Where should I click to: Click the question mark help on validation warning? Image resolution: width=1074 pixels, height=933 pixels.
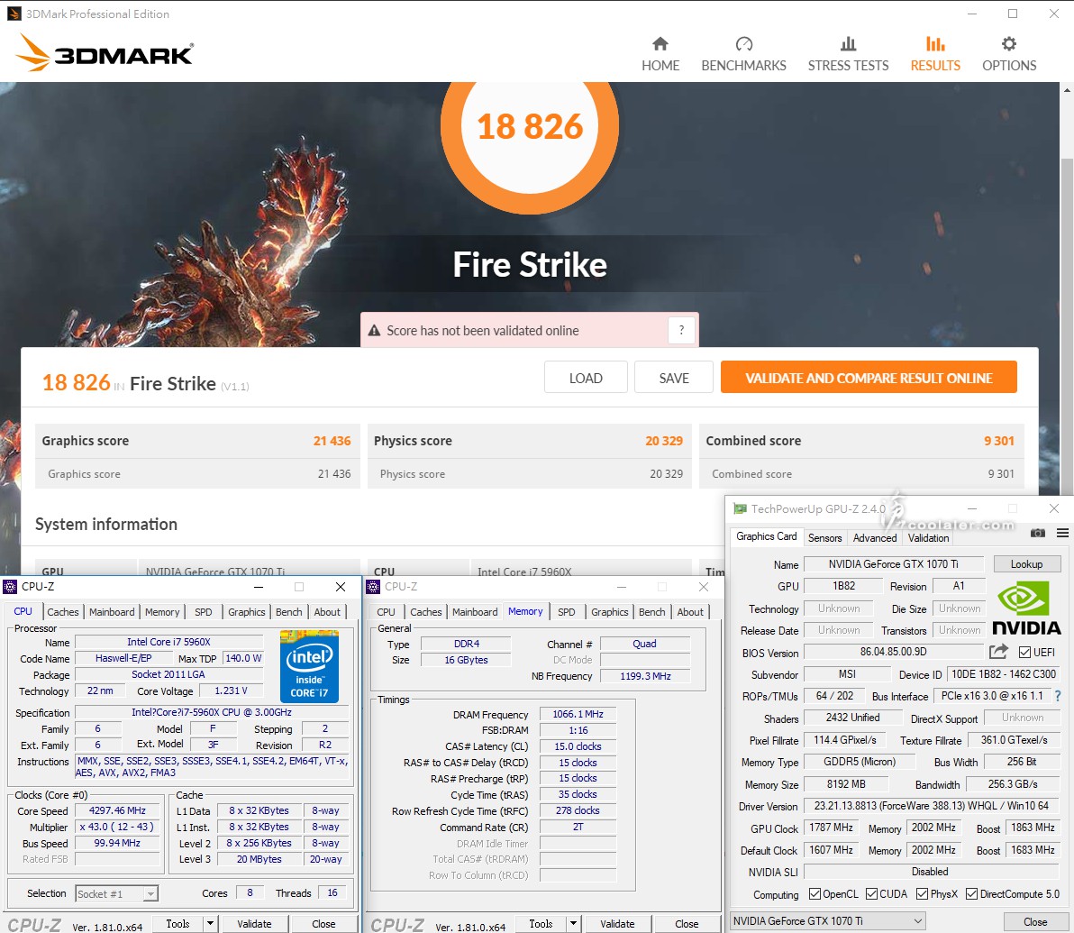click(681, 330)
